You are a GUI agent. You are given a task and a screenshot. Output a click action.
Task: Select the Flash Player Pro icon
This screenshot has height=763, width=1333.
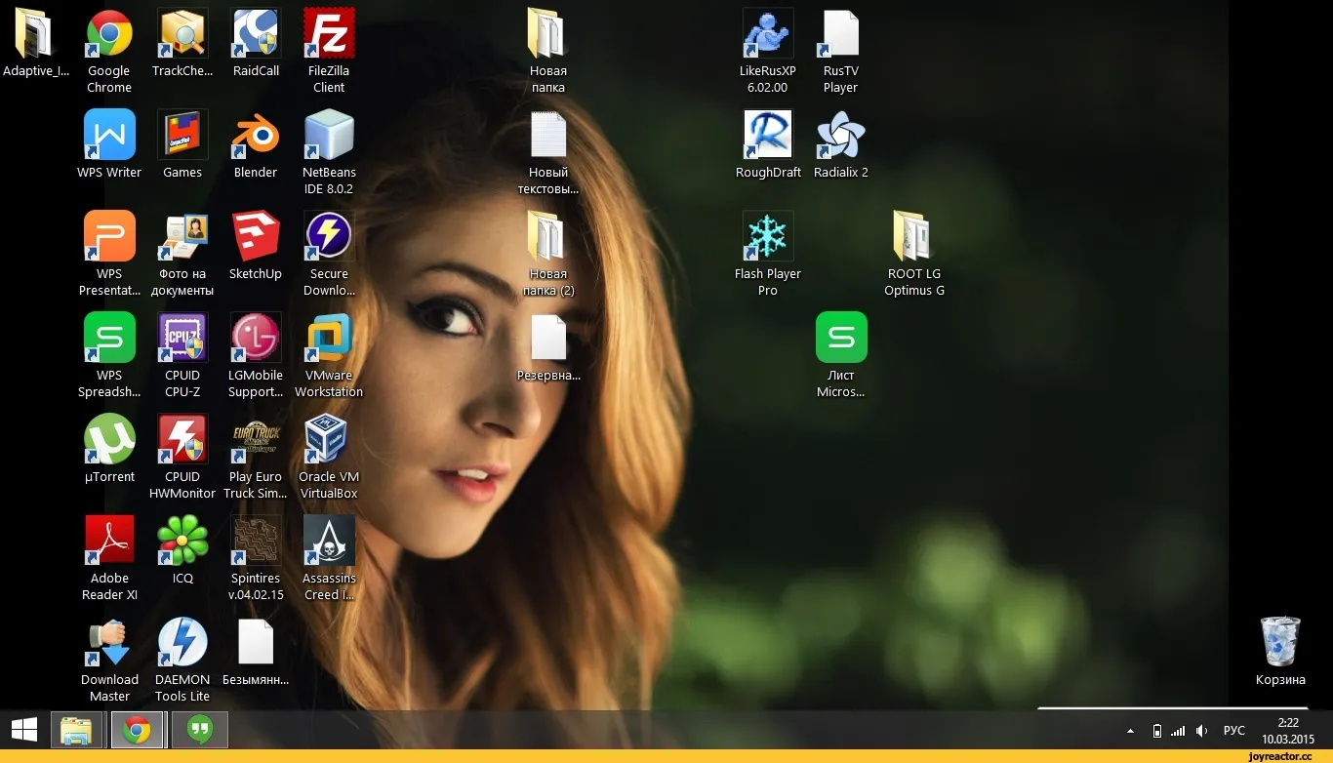tap(768, 236)
